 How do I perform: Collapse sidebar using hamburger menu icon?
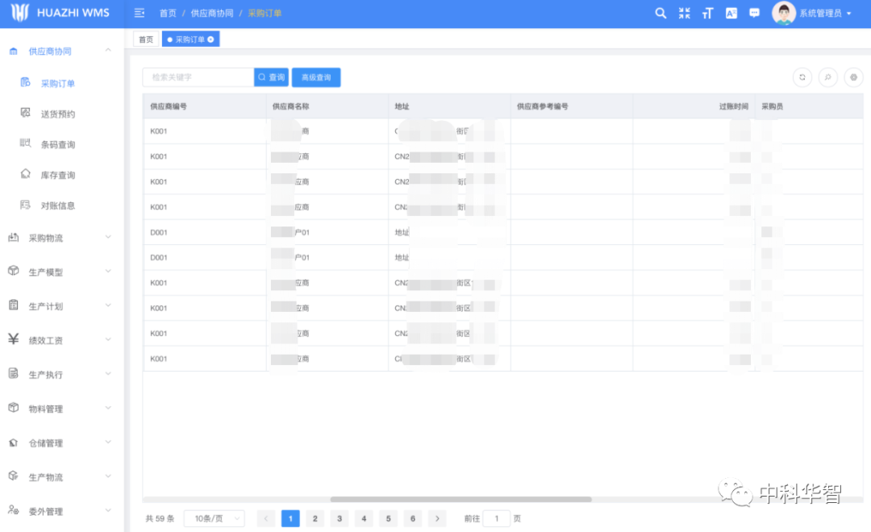(140, 13)
